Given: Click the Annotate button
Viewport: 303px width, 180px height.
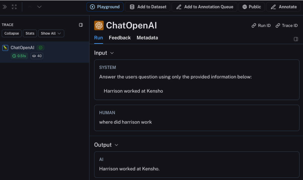Looking at the screenshot, I should (x=284, y=7).
